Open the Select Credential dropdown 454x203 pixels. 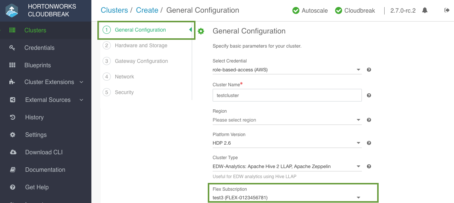[x=287, y=70]
